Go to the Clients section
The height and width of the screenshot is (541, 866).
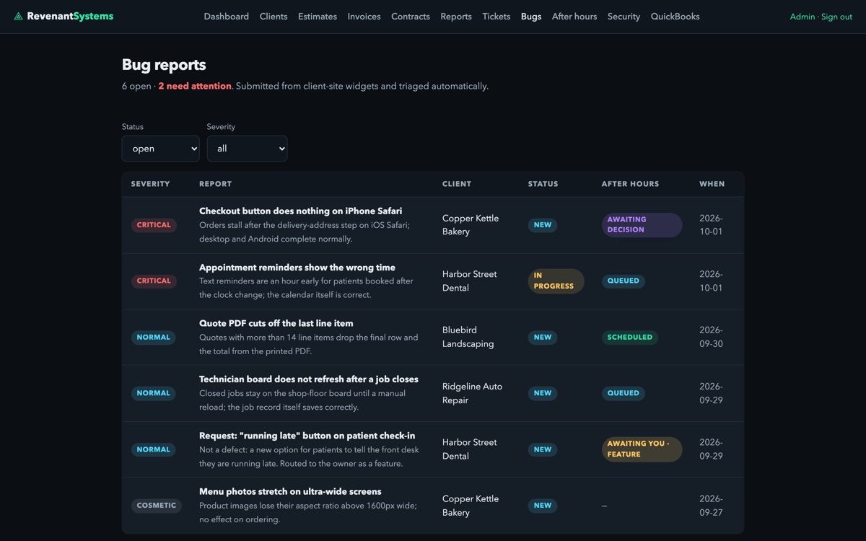click(274, 17)
